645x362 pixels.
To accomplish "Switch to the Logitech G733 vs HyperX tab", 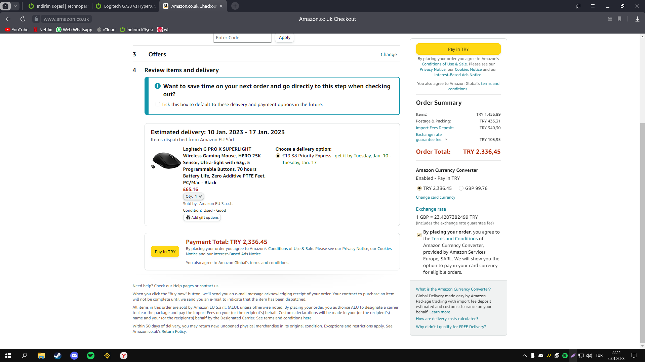I will (x=125, y=6).
